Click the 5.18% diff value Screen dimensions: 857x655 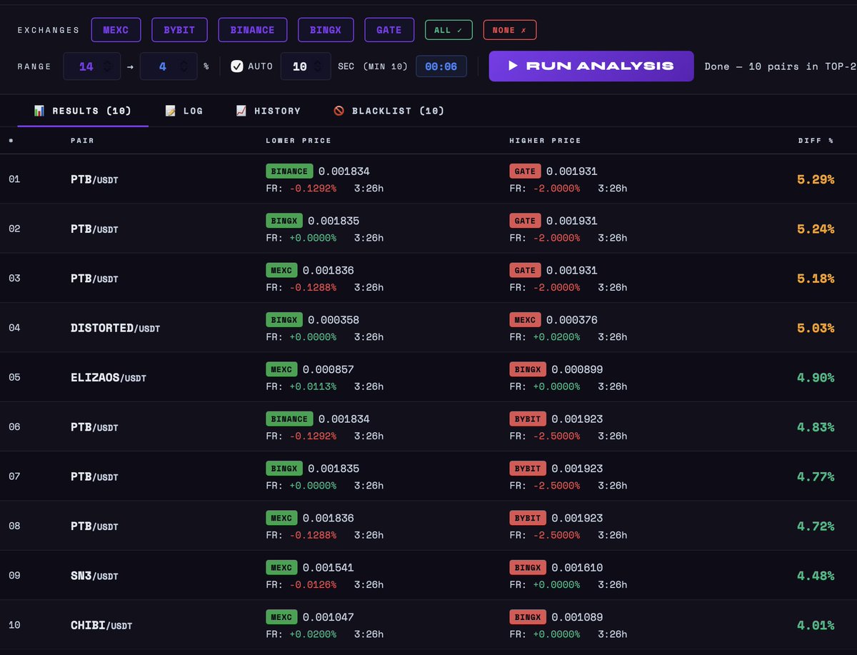pyautogui.click(x=816, y=279)
